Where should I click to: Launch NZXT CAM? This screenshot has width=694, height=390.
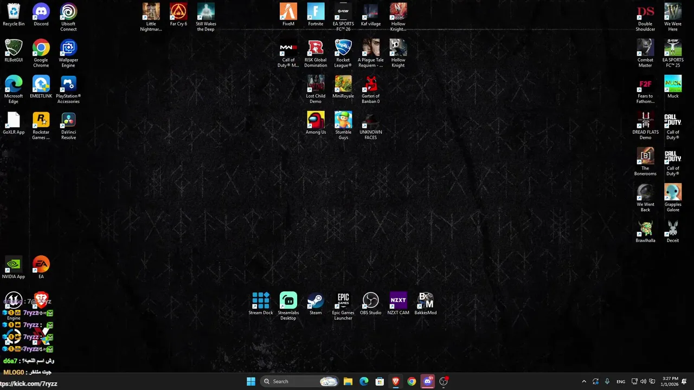pos(398,304)
